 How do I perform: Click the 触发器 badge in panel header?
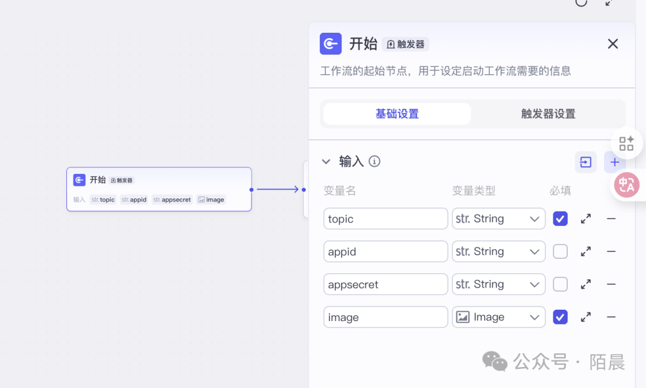tap(406, 44)
